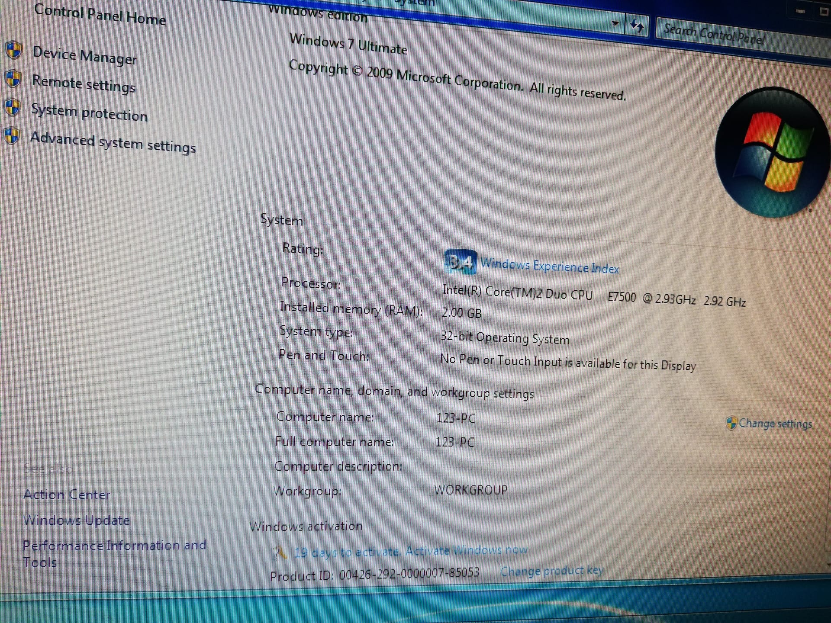The width and height of the screenshot is (831, 623).
Task: Click the Rating label
Action: point(303,249)
